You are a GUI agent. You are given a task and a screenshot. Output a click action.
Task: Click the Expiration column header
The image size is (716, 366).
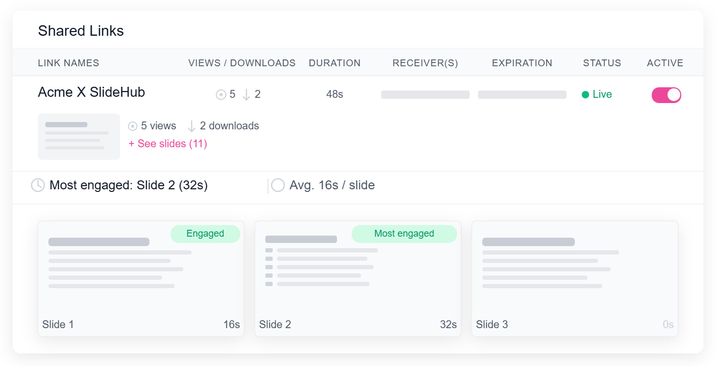coord(522,63)
